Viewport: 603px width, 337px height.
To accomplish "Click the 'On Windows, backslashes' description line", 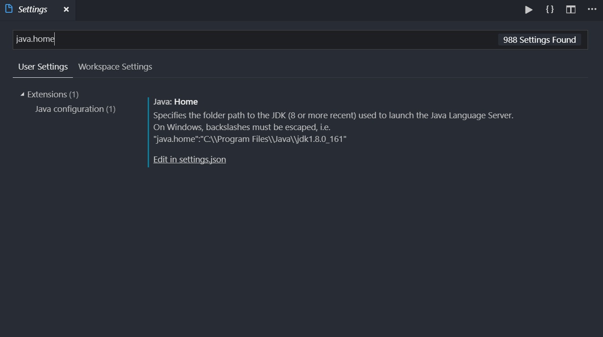I will coord(242,127).
